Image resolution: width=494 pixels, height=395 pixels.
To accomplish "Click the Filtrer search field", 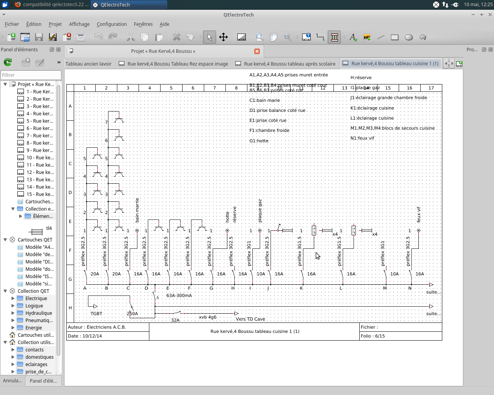I will (31, 75).
